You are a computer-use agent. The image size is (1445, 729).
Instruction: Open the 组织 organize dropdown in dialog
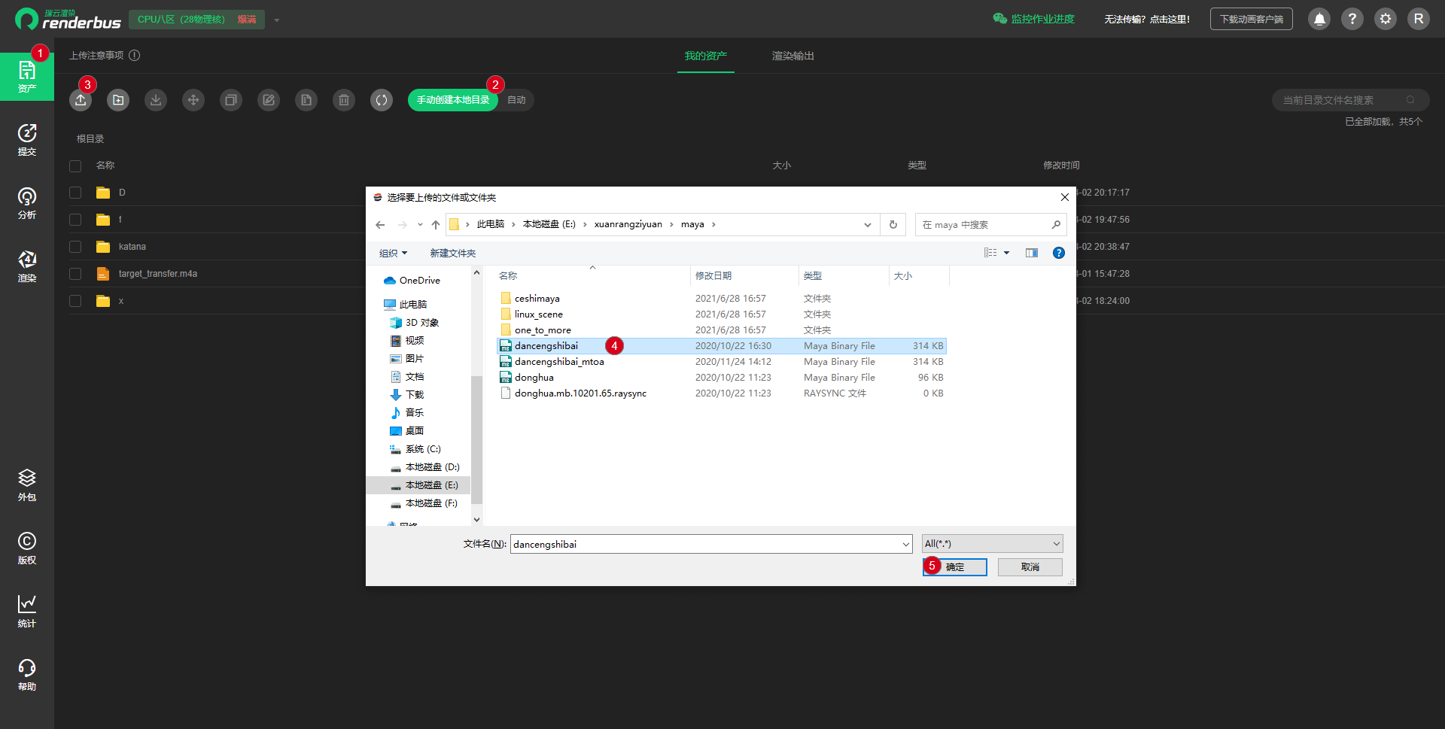393,253
